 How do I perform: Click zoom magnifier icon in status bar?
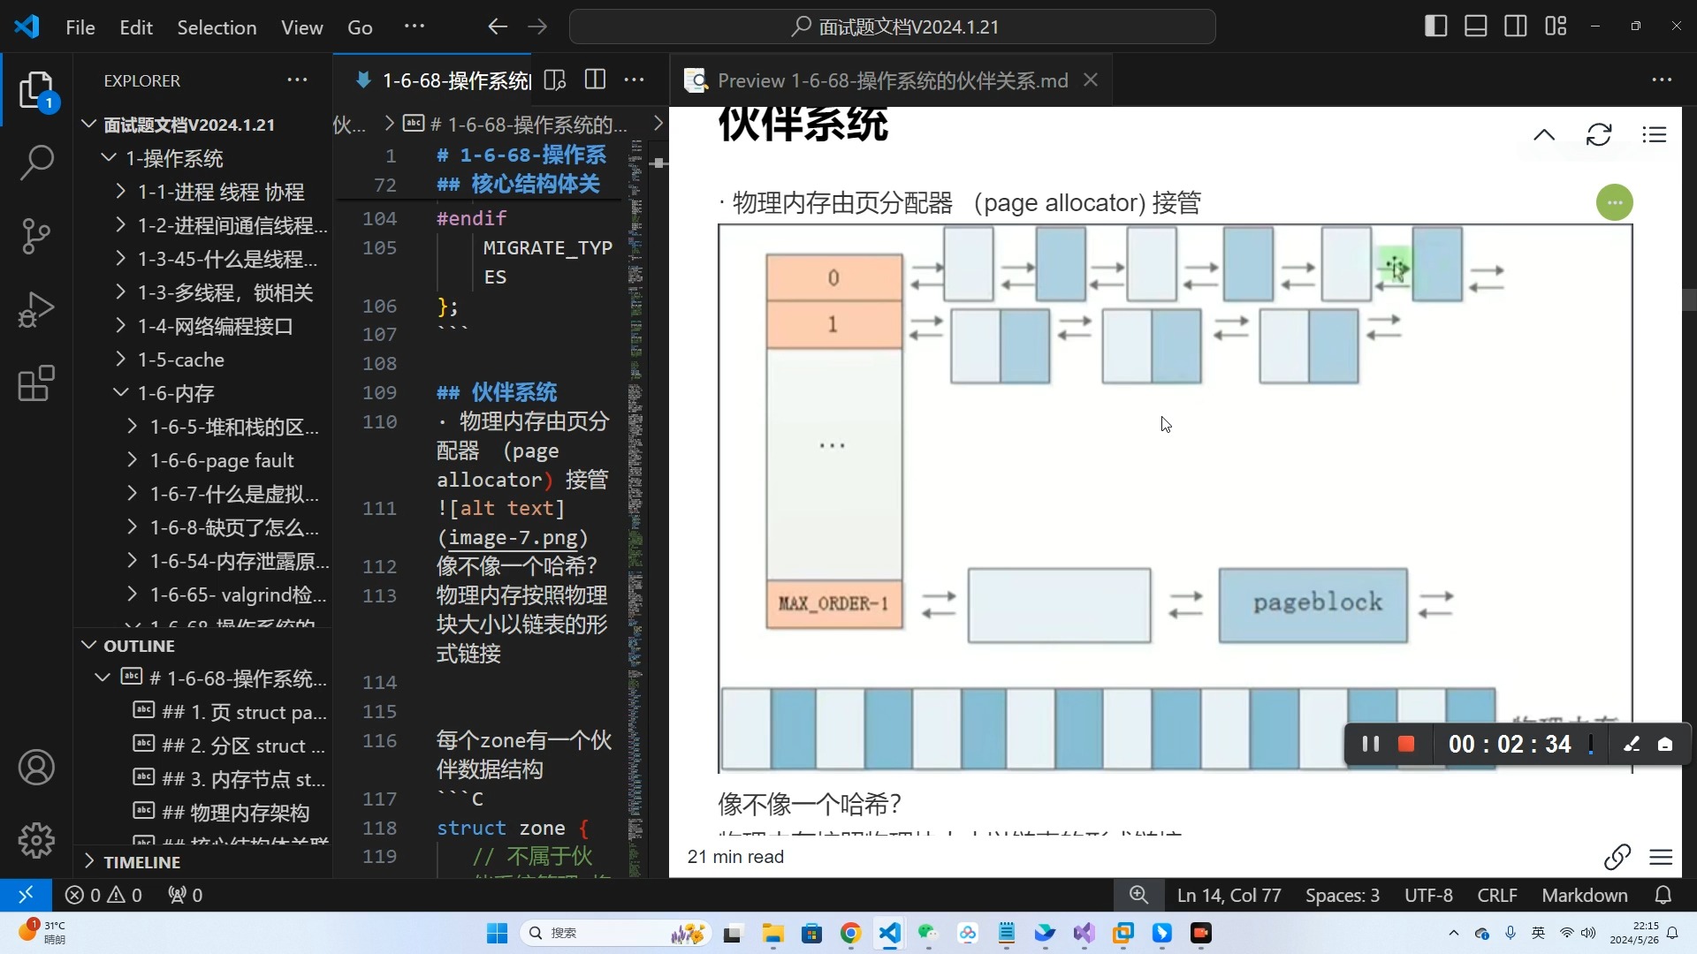coord(1138,895)
